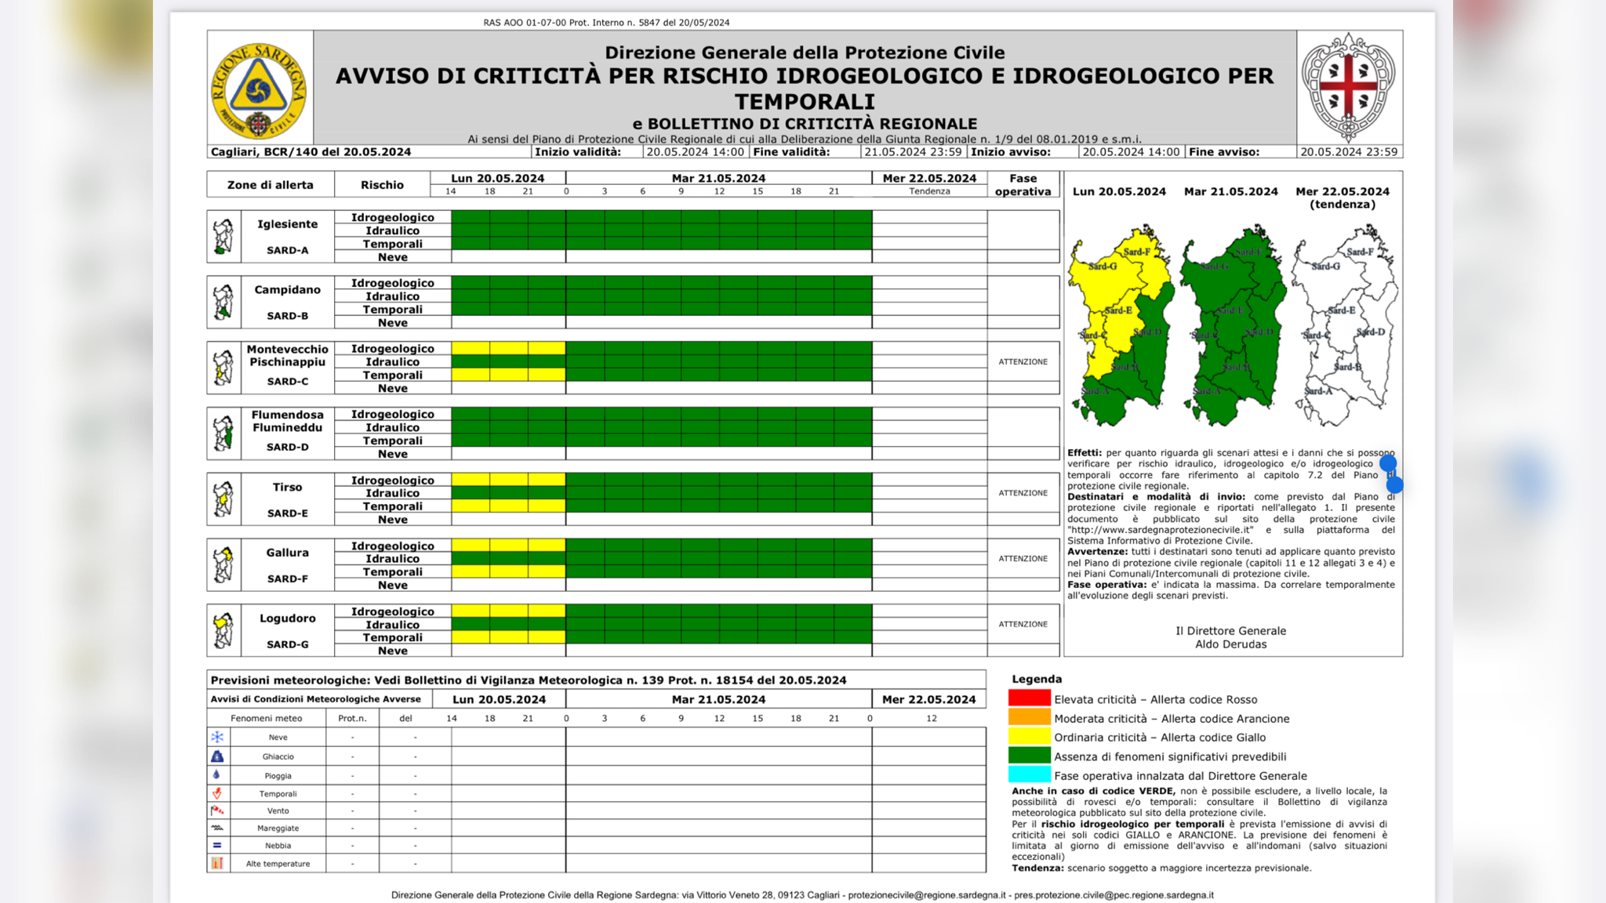Click the Regione Sardegna Protezione Civile logo
The width and height of the screenshot is (1606, 903).
[258, 92]
